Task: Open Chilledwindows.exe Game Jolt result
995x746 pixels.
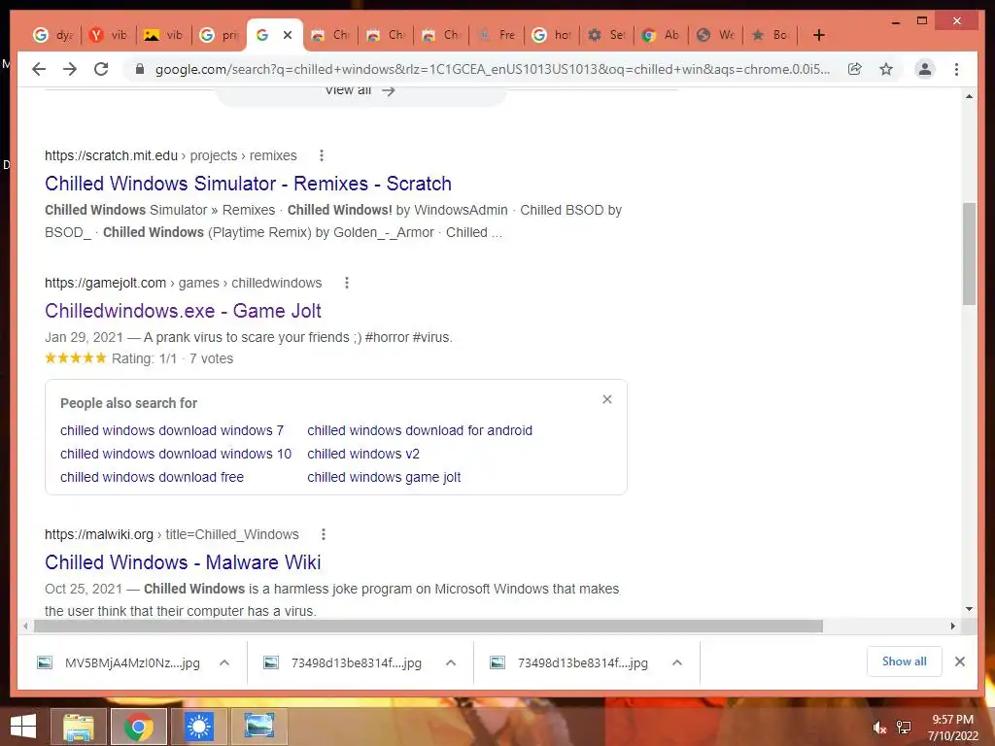Action: click(x=183, y=311)
